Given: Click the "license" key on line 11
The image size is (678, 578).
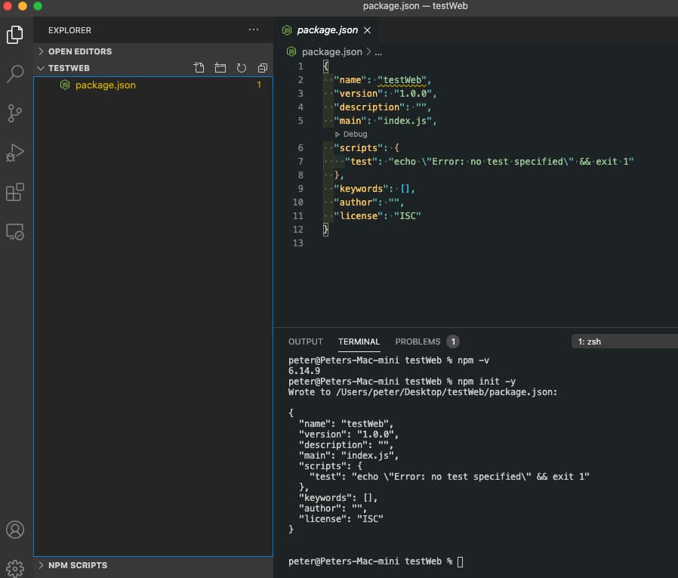Looking at the screenshot, I should pyautogui.click(x=358, y=216).
